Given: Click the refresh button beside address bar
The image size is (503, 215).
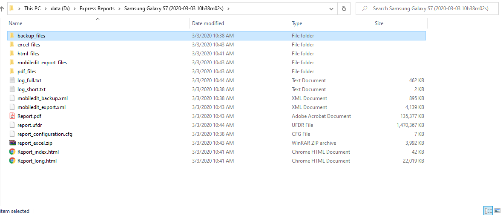Looking at the screenshot, I should [x=344, y=9].
